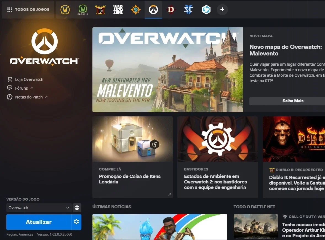Click the Últimas Notícias heading
Screen dimensions: 325x240
coord(112,207)
